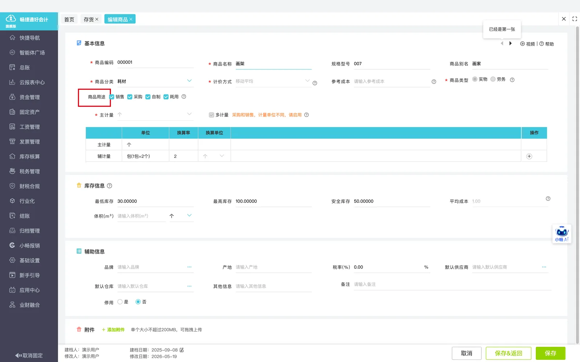Expand the 主计量 dropdown
The height and width of the screenshot is (362, 580).
(189, 114)
